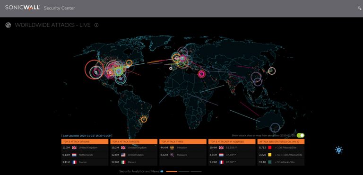Expand Security Analytics and News arrow

click(x=162, y=171)
